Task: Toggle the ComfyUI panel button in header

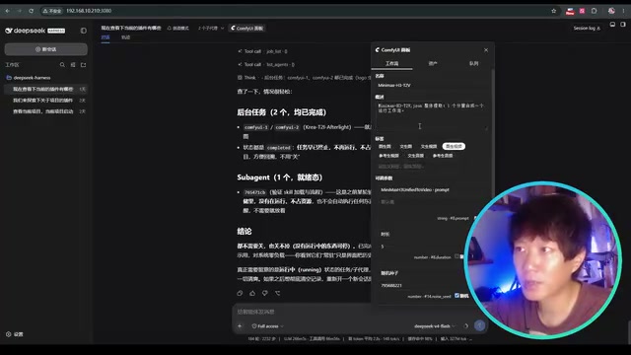Action: click(247, 29)
